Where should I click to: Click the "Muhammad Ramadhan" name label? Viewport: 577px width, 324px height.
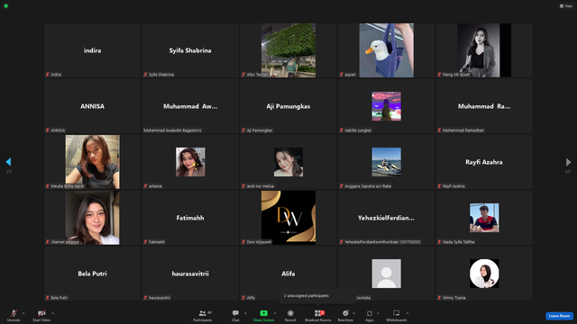(x=463, y=130)
